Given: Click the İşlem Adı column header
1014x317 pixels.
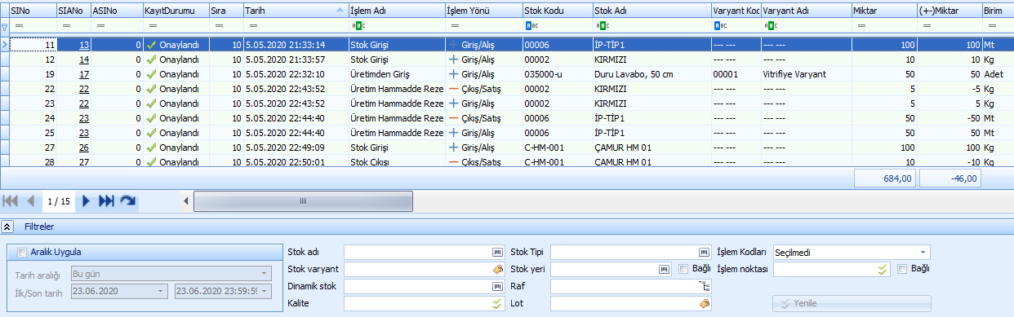Looking at the screenshot, I should pyautogui.click(x=396, y=10).
